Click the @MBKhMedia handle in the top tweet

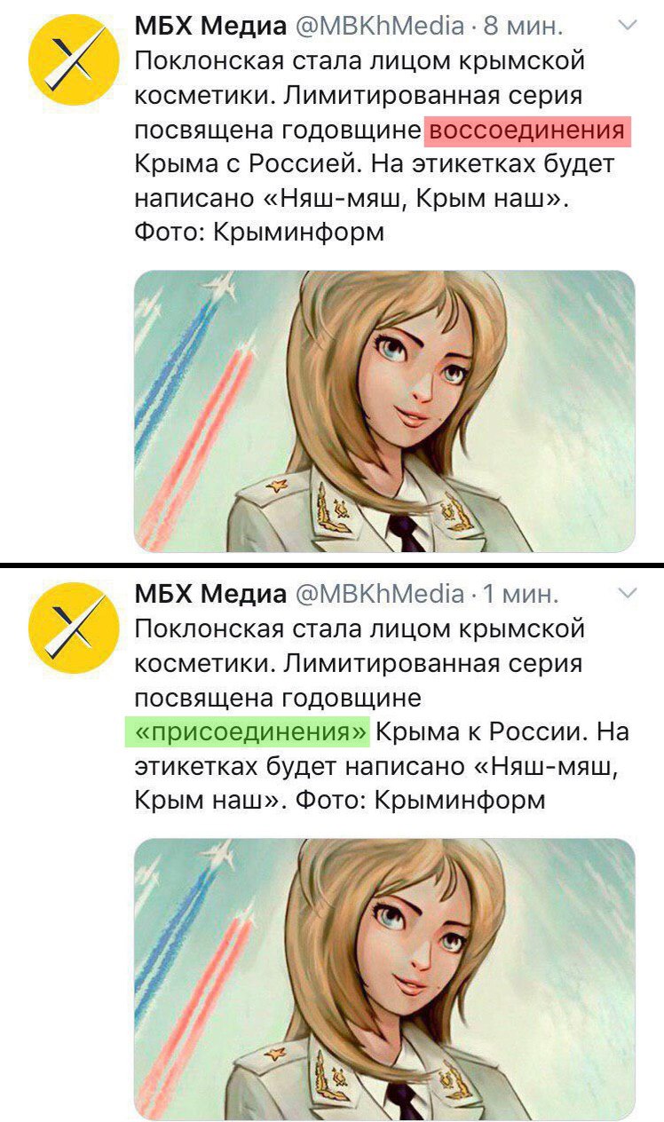(379, 26)
